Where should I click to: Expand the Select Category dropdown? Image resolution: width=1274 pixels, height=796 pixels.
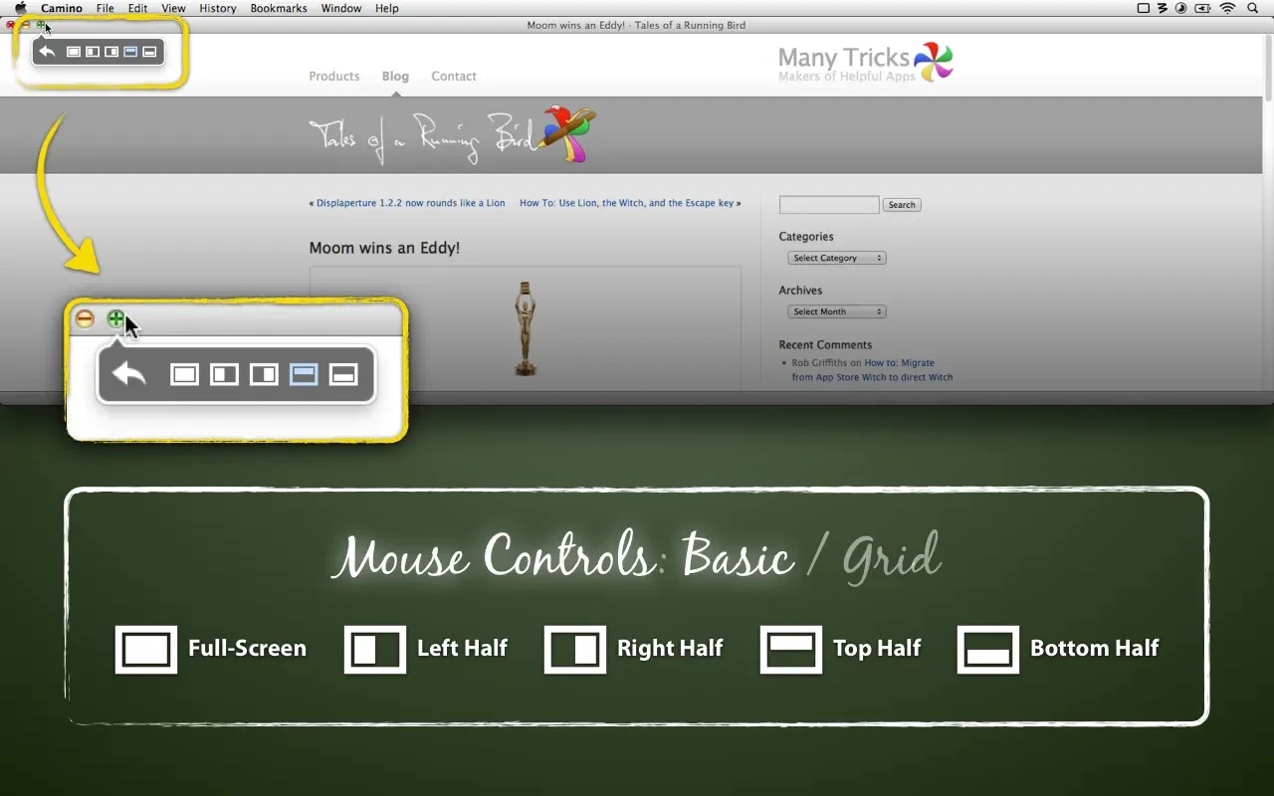837,258
